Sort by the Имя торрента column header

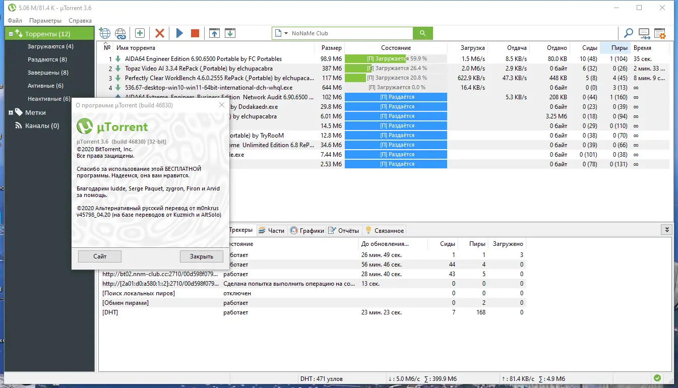coord(214,48)
